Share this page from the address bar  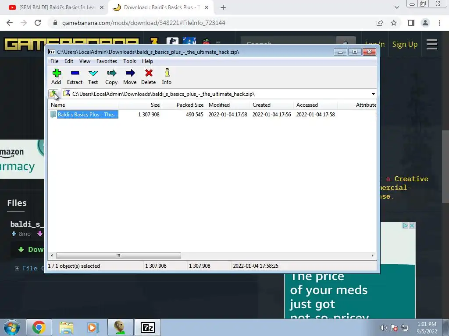coord(380,23)
